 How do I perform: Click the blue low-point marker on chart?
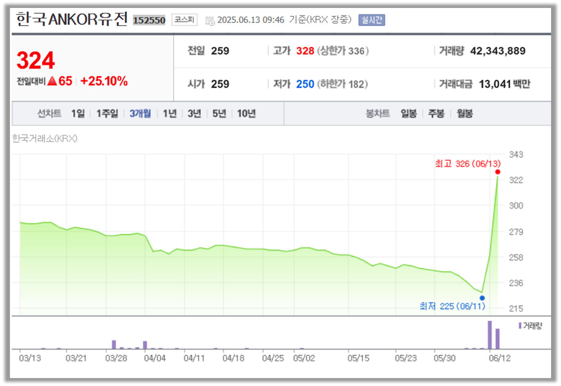[482, 298]
